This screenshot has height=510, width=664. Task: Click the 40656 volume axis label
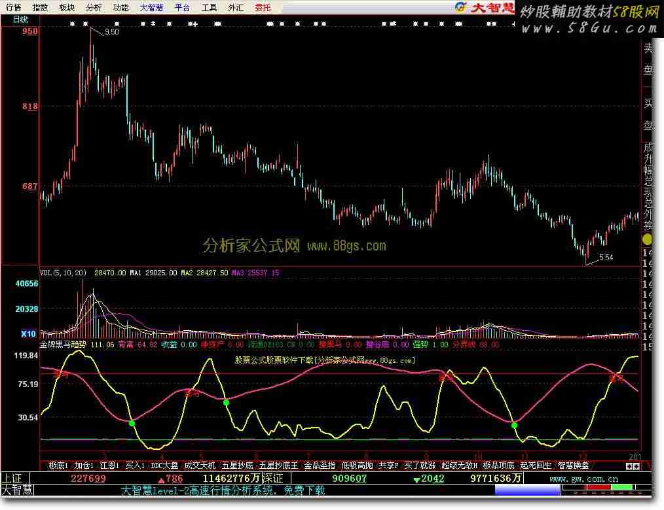(27, 284)
